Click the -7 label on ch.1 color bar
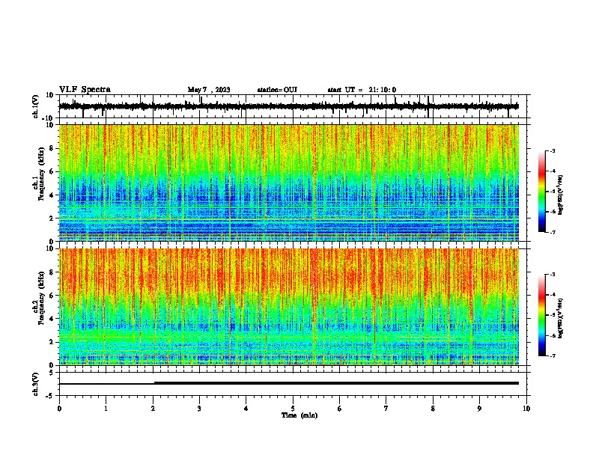593x458 pixels. 553,232
